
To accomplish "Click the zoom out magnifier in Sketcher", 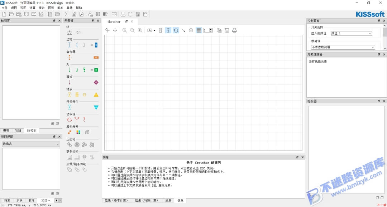I will point(132,30).
